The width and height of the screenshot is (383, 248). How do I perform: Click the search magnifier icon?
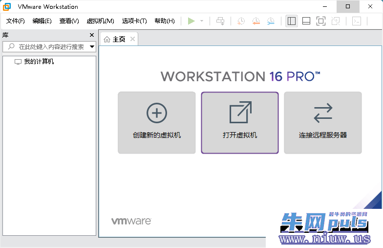[11, 46]
